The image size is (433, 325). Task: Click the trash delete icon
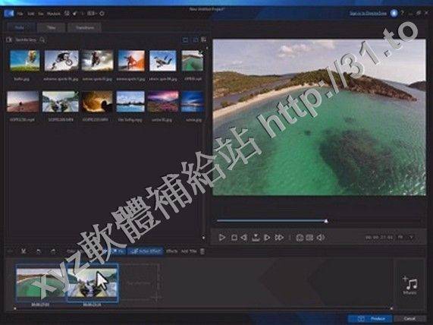click(x=202, y=251)
